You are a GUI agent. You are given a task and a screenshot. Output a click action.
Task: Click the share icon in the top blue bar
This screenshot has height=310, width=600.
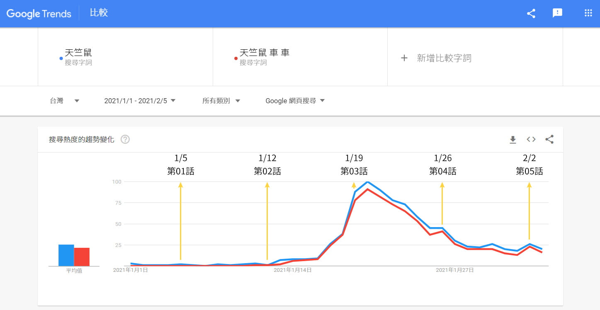[x=531, y=13]
